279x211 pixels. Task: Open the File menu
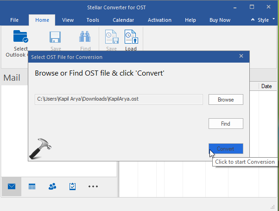pyautogui.click(x=14, y=20)
